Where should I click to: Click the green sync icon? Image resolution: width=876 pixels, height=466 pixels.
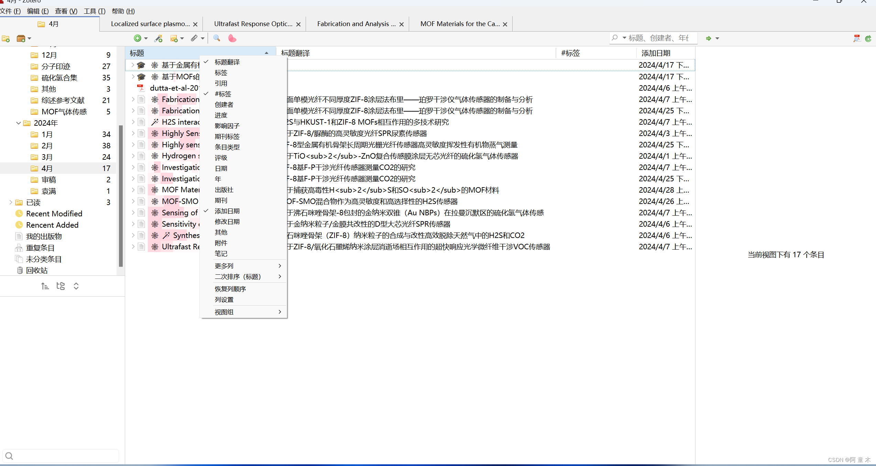click(x=868, y=38)
